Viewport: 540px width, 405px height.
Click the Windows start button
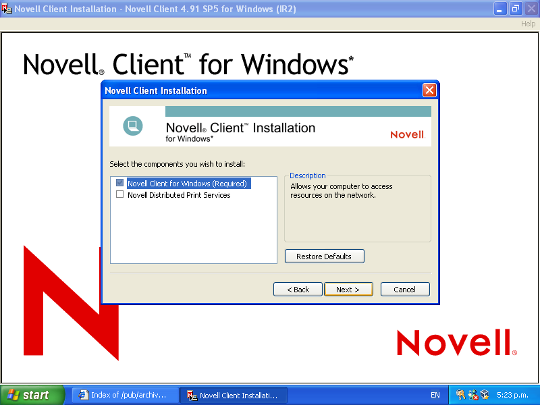tap(32, 395)
